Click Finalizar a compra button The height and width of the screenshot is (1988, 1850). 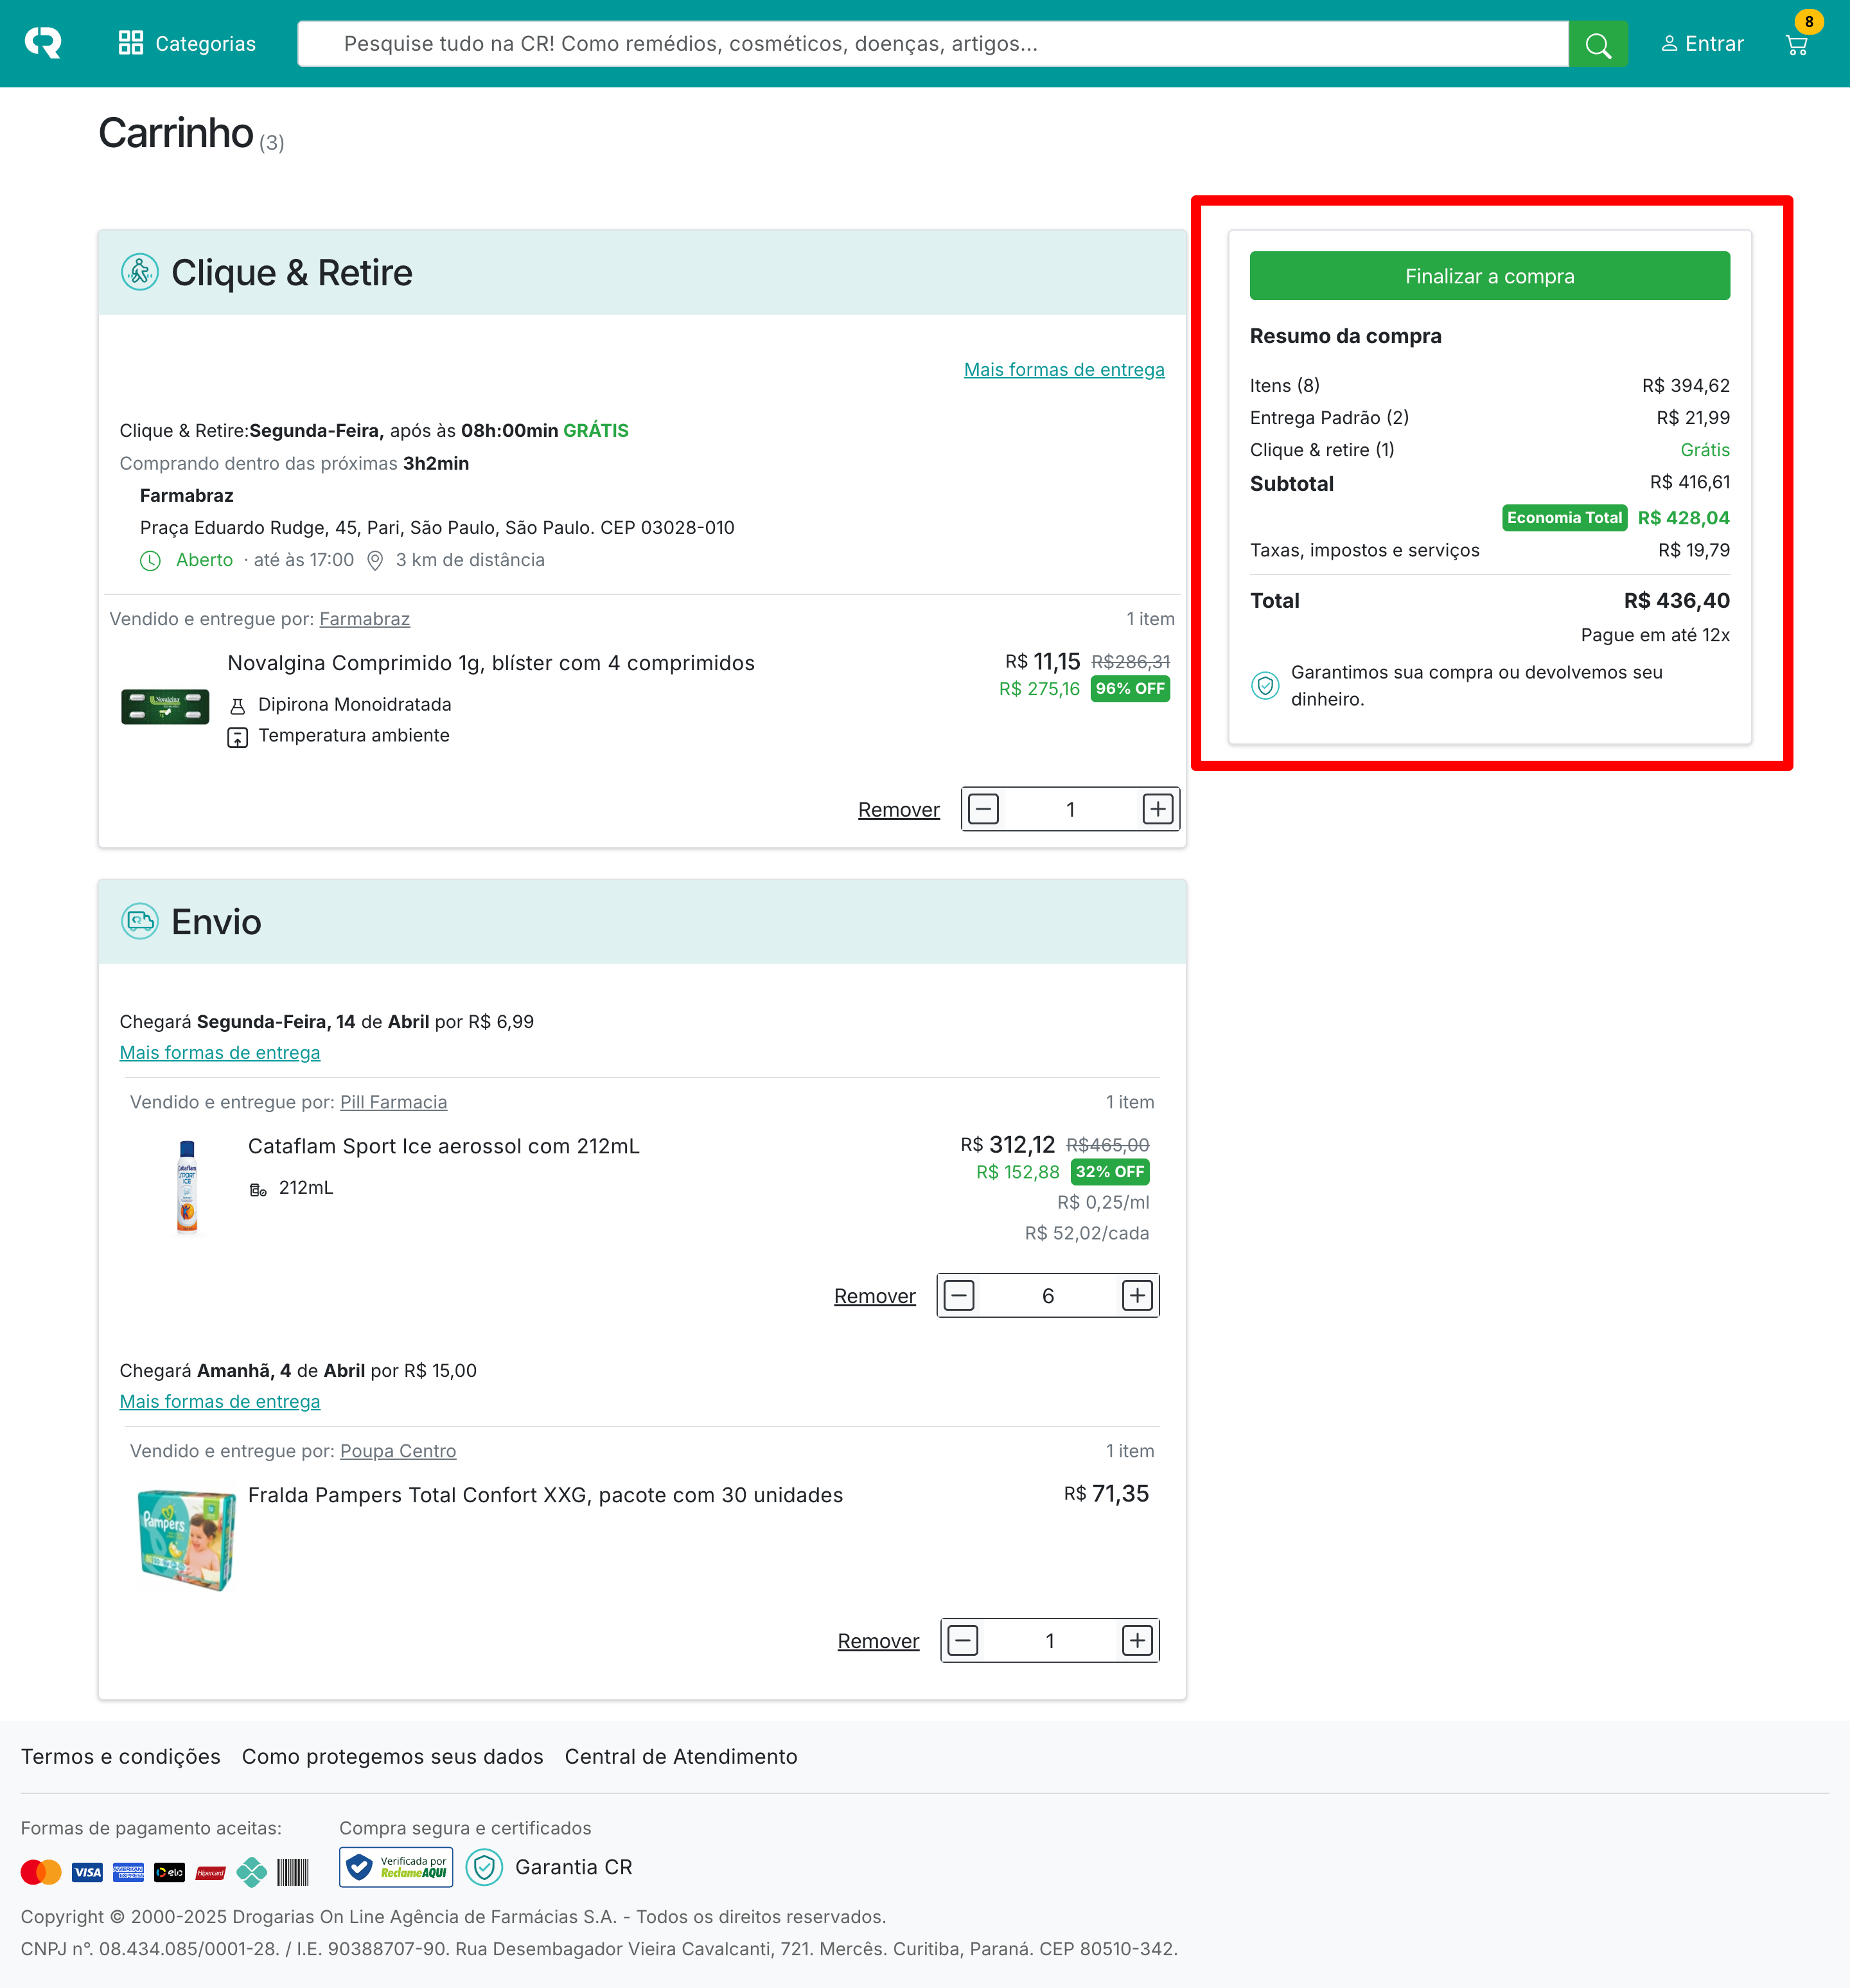click(x=1489, y=275)
